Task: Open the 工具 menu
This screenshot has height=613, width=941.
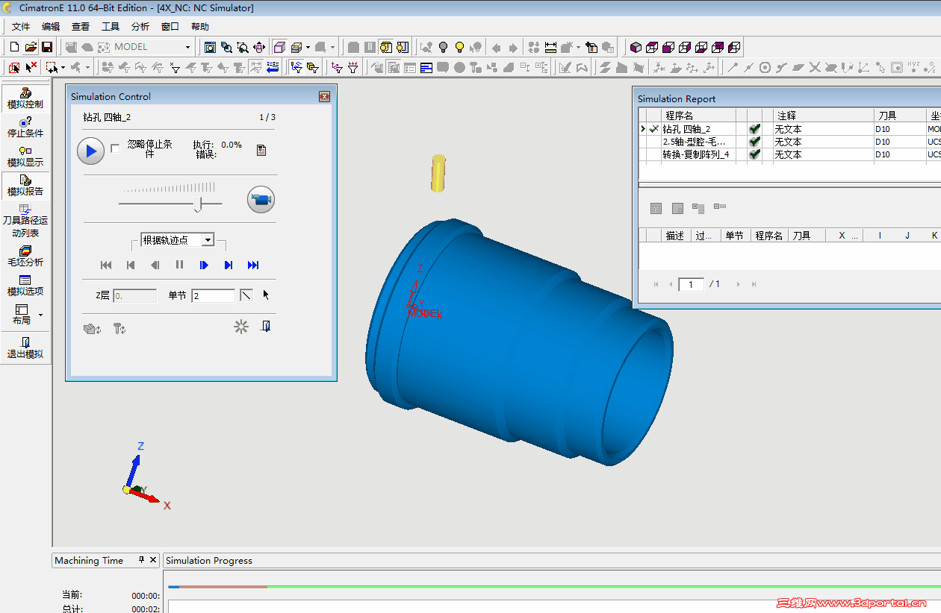Action: (111, 27)
